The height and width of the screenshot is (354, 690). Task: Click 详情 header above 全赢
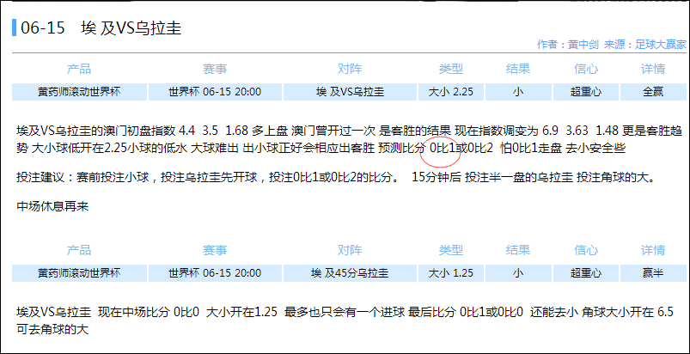tap(652, 69)
